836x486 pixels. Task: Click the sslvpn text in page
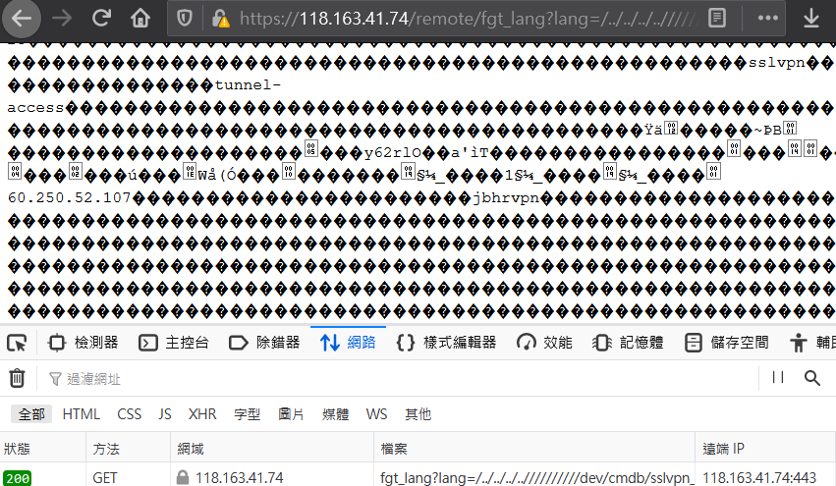pyautogui.click(x=776, y=63)
